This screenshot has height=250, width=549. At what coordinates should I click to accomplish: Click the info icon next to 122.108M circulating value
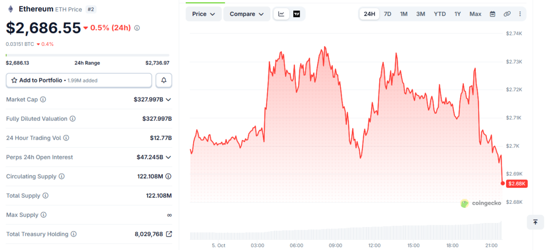[168, 176]
